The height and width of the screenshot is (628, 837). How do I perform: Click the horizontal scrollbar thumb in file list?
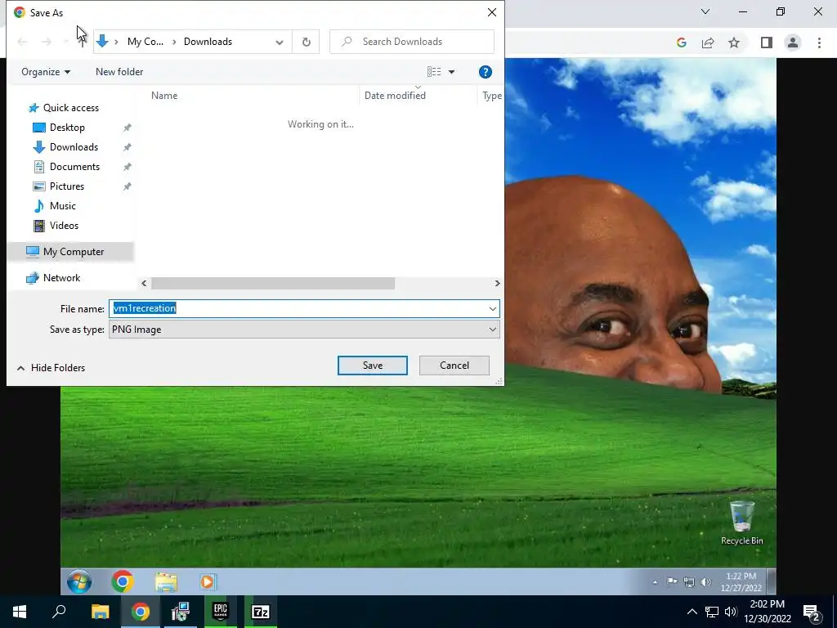pyautogui.click(x=273, y=284)
